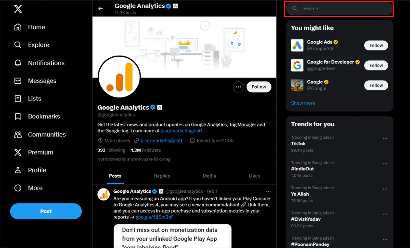
Task: Switch to the Media tab
Action: coord(209,176)
